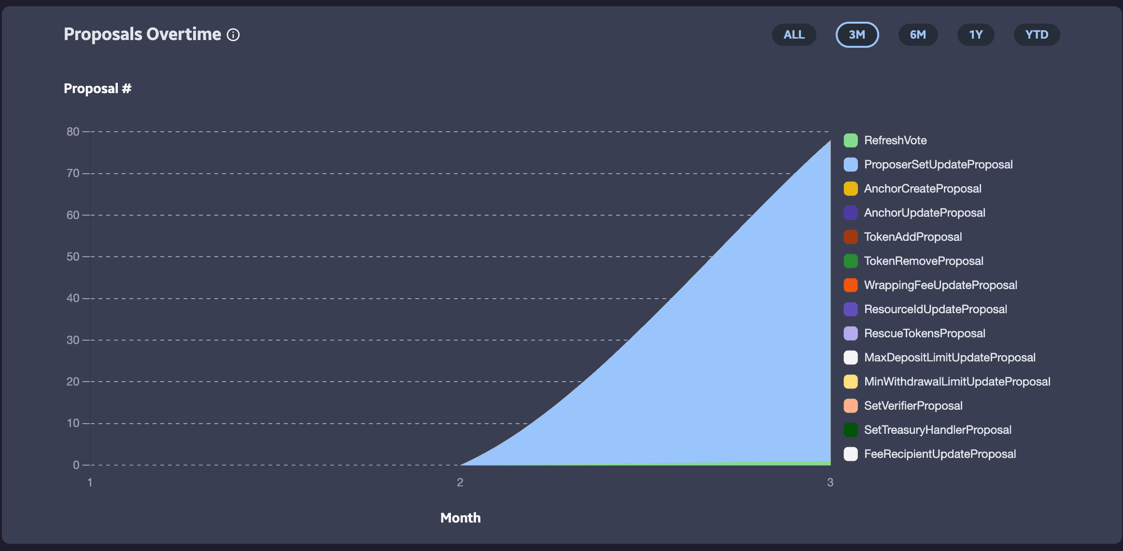Click the TokenRemoveProposal green swatch

851,261
